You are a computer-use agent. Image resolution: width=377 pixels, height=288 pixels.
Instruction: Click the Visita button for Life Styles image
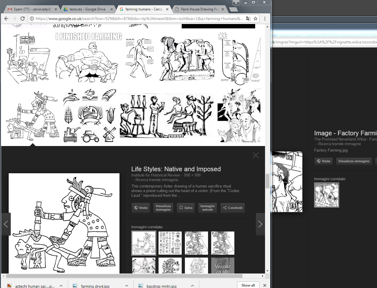141,208
